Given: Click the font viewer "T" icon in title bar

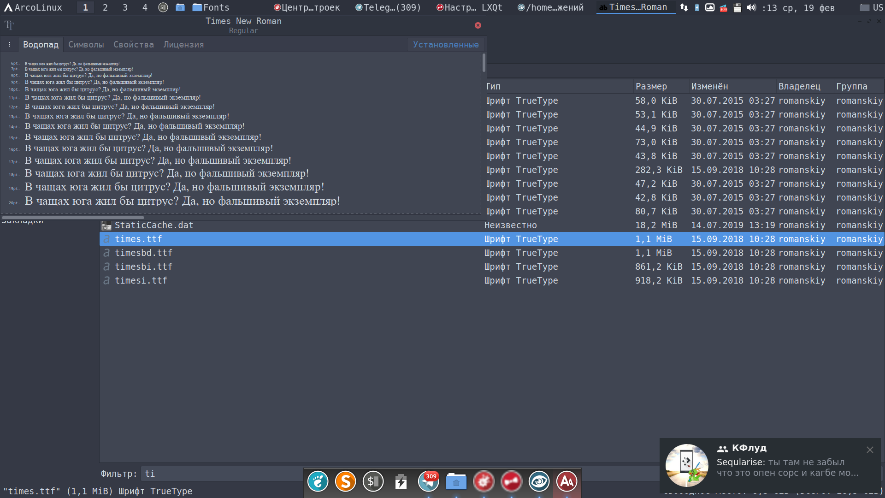Looking at the screenshot, I should point(9,25).
